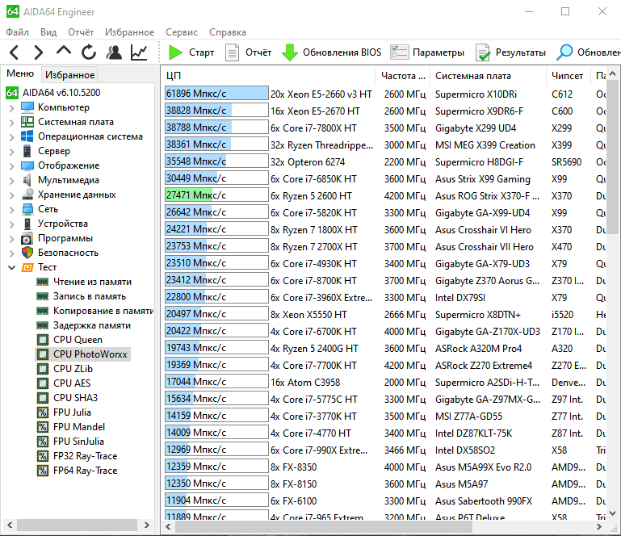Viewport: 621px width, 536px height.
Task: Sort by the ЦП column header
Action: tap(268, 76)
